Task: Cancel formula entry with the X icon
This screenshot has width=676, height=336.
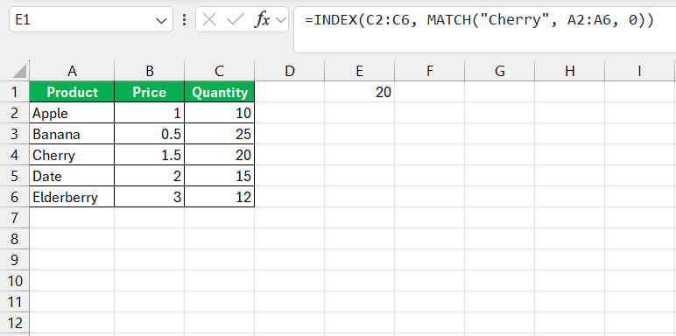Action: 209,20
